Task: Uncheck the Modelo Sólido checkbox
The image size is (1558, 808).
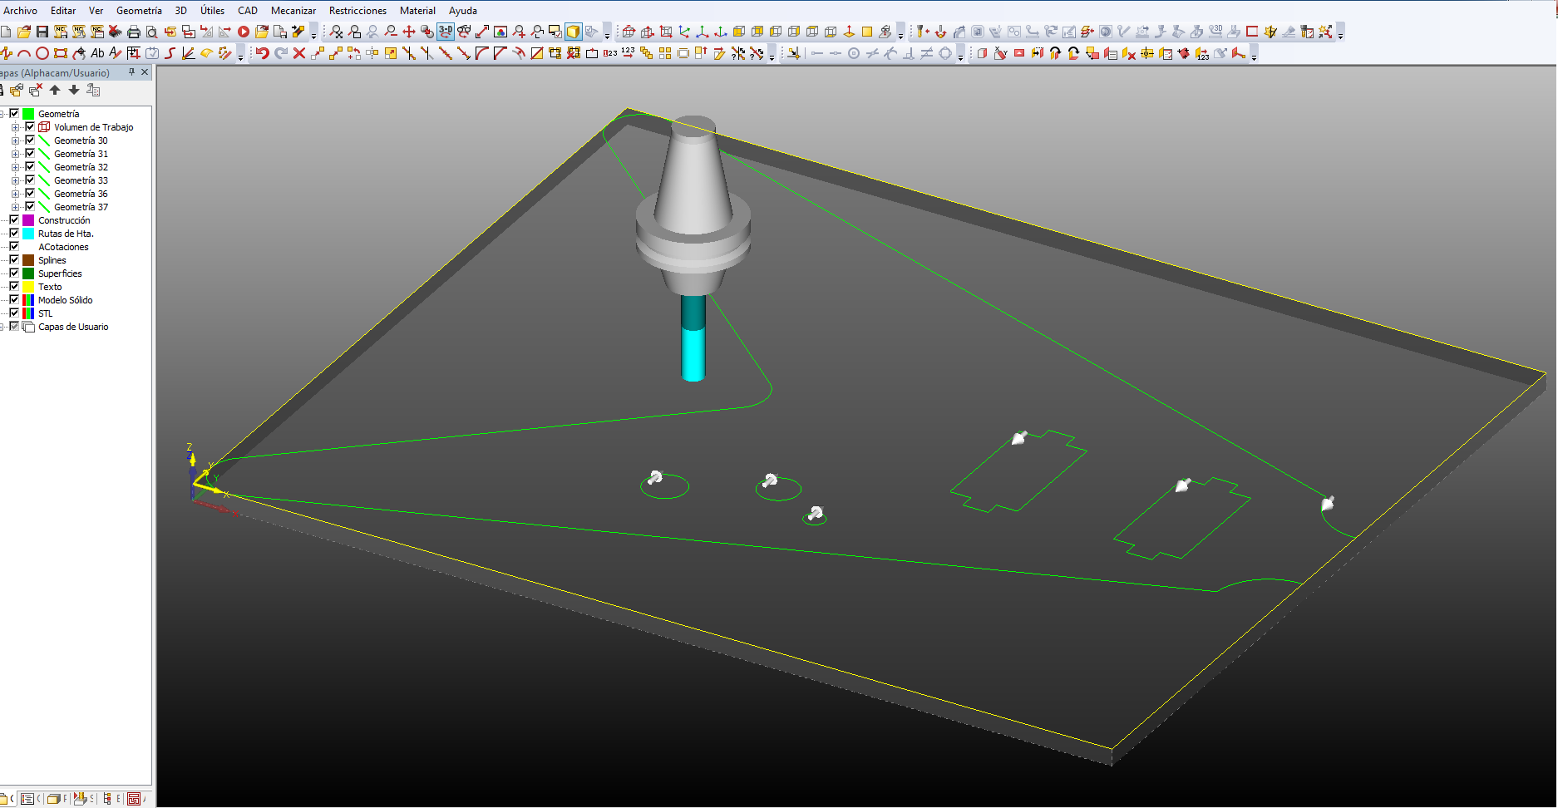Action: (x=14, y=300)
